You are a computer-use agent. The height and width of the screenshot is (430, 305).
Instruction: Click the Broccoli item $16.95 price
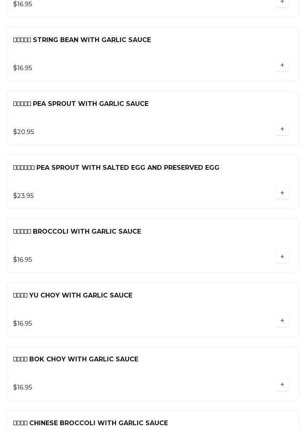click(x=23, y=260)
